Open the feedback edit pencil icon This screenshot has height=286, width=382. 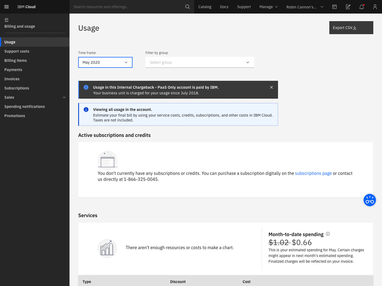[x=348, y=7]
